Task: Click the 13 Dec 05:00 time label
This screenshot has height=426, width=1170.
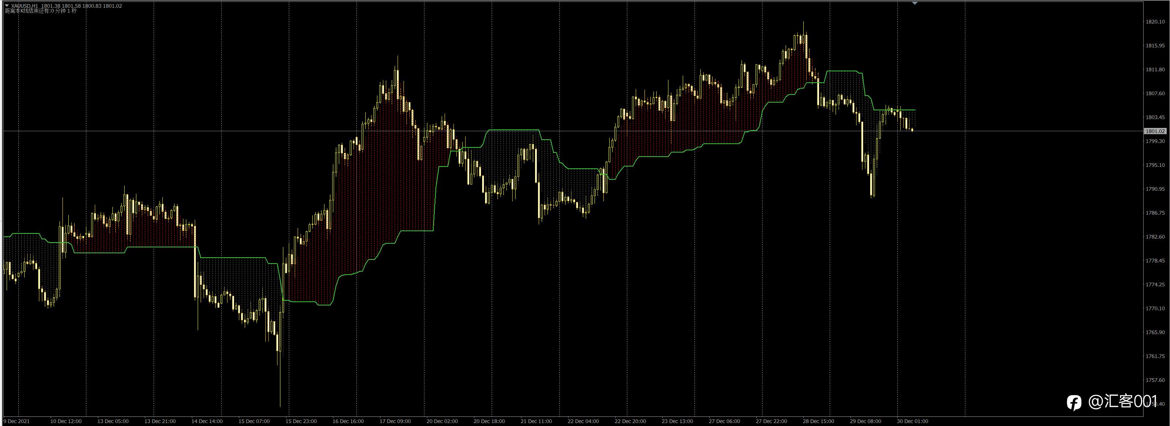Action: coord(113,422)
